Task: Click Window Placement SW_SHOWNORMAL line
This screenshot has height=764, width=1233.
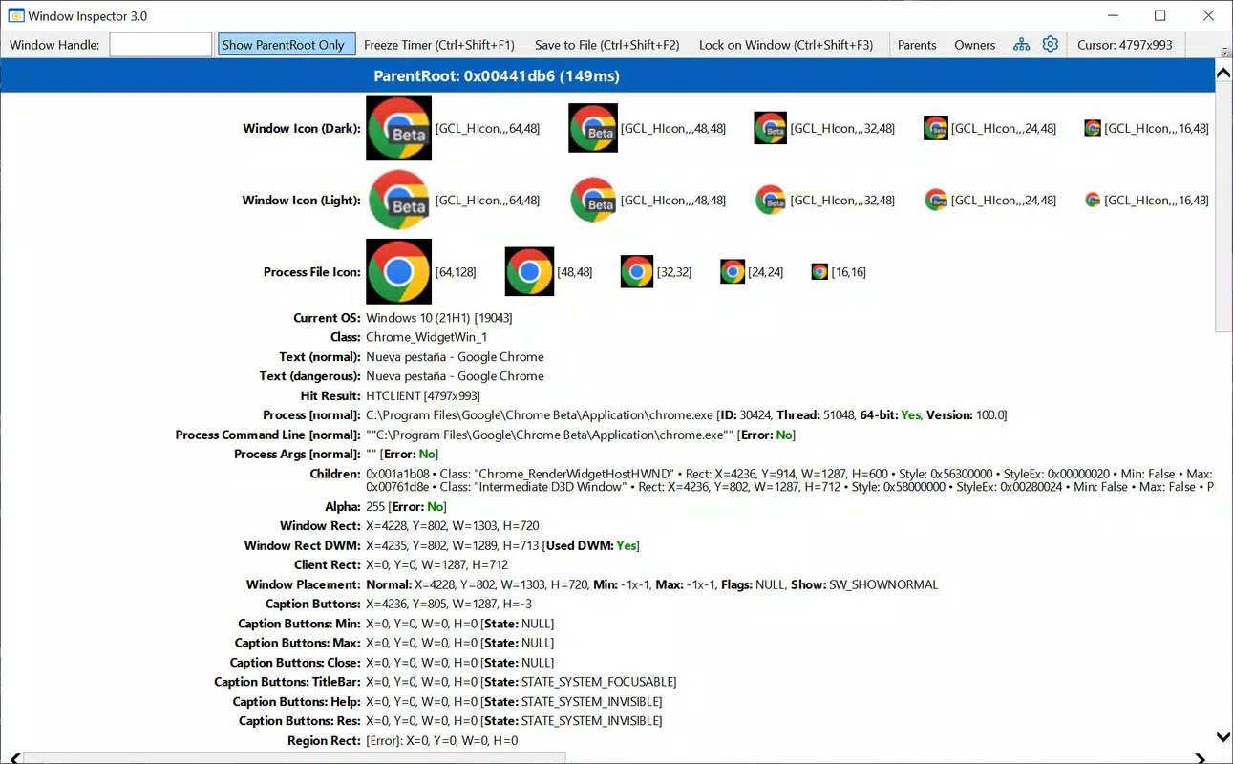Action: pos(652,584)
